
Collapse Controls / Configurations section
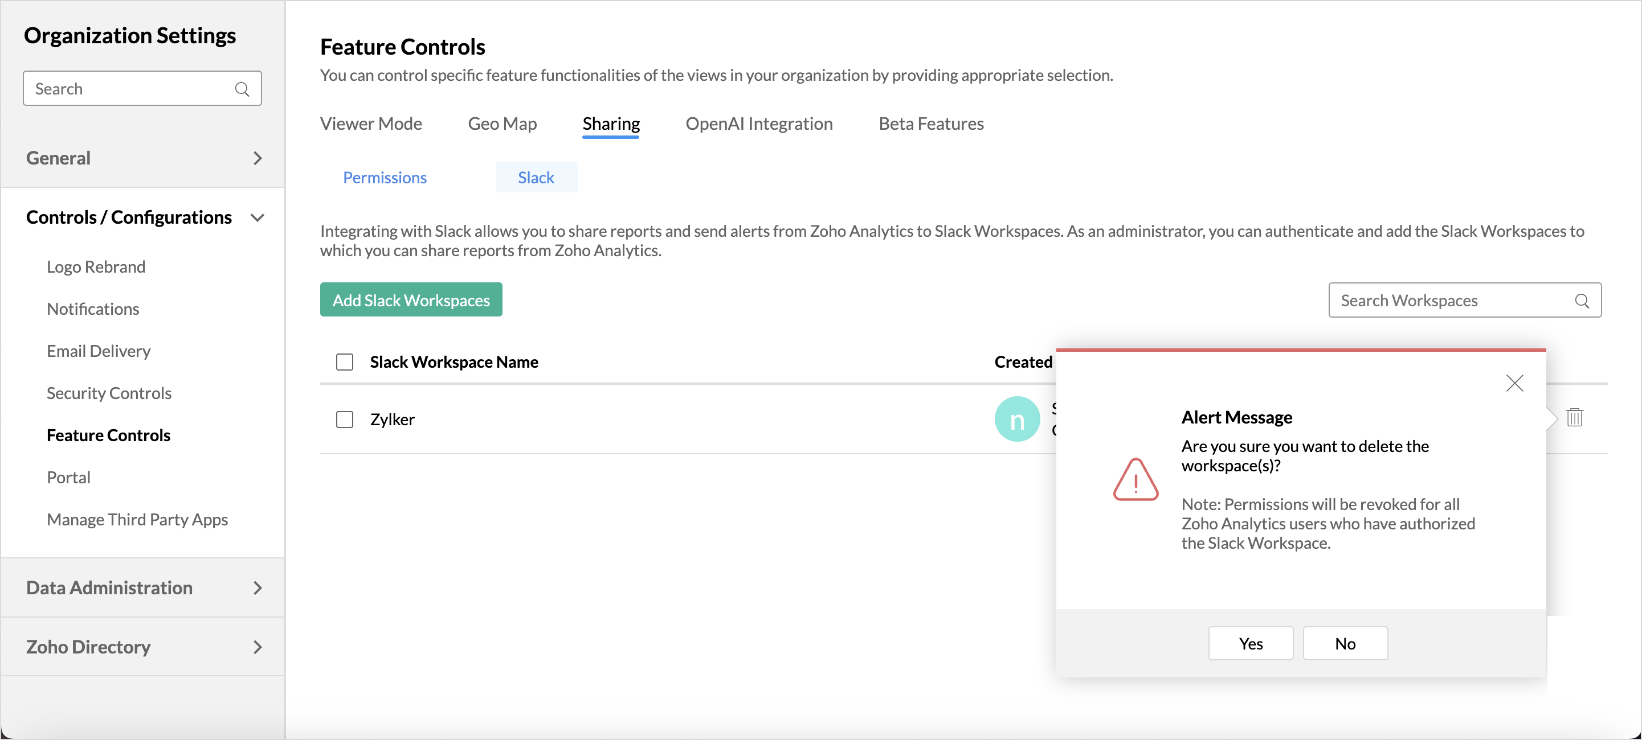click(257, 218)
